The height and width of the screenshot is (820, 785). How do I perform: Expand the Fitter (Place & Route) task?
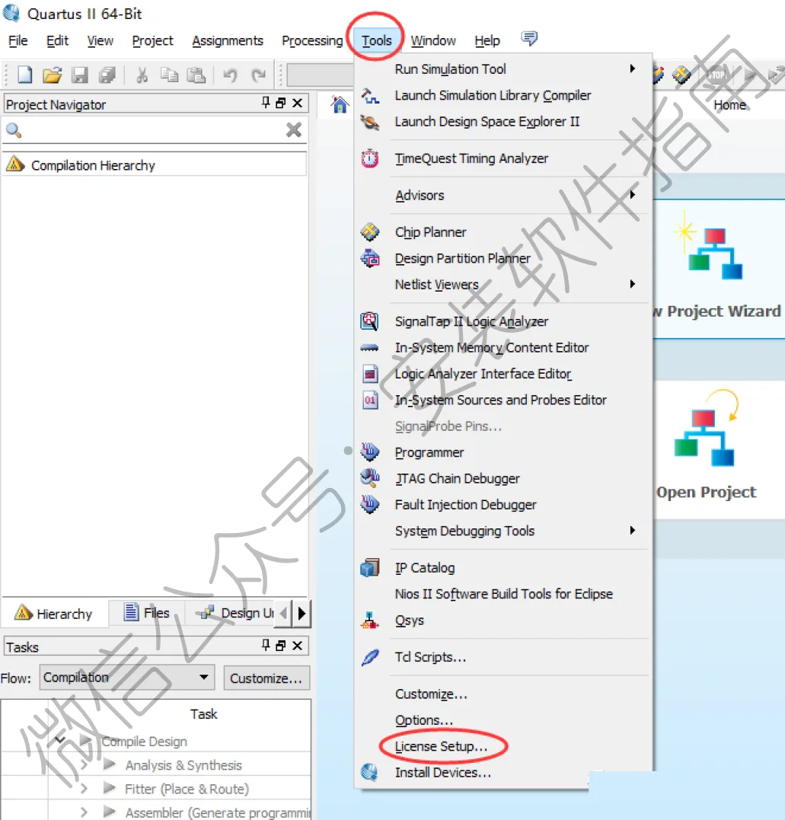click(x=85, y=788)
